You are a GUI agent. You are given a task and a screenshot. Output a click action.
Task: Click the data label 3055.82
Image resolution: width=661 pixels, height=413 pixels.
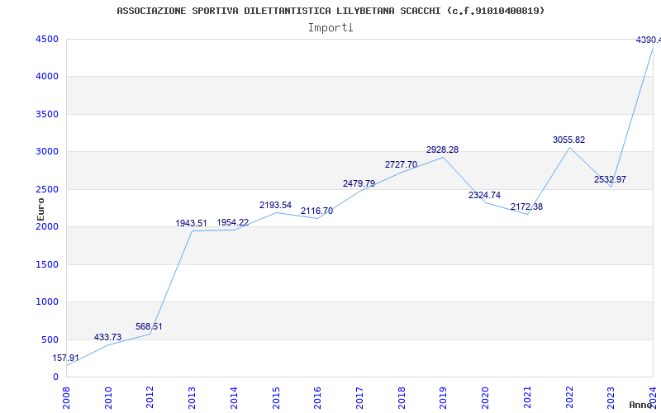pyautogui.click(x=568, y=140)
